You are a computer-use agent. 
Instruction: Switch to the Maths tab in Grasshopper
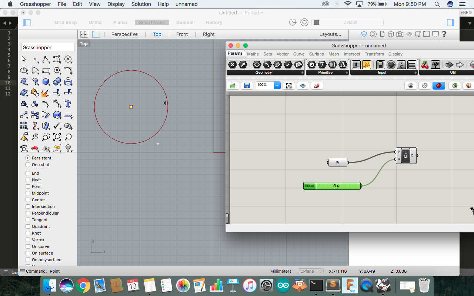253,54
